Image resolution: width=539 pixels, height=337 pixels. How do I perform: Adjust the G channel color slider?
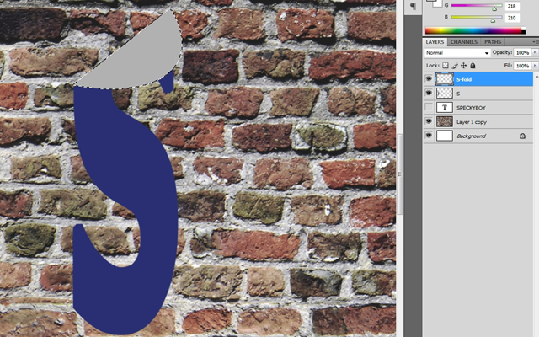(494, 8)
